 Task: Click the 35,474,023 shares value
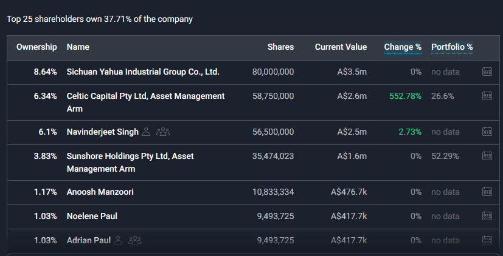pos(273,156)
